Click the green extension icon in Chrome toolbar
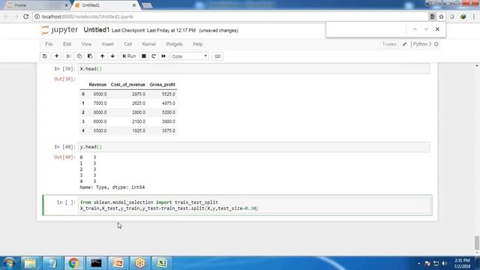Image resolution: width=480 pixels, height=270 pixels. pyautogui.click(x=463, y=16)
